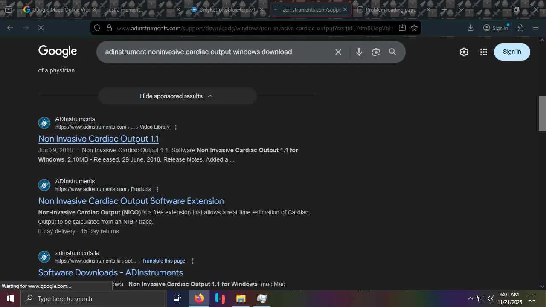Click the ADInstruments favicon beside Video Library result
The height and width of the screenshot is (307, 546).
coord(44,123)
